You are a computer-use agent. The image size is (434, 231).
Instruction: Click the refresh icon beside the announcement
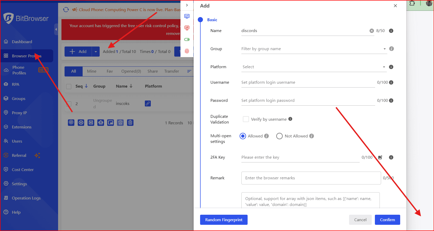[66, 10]
